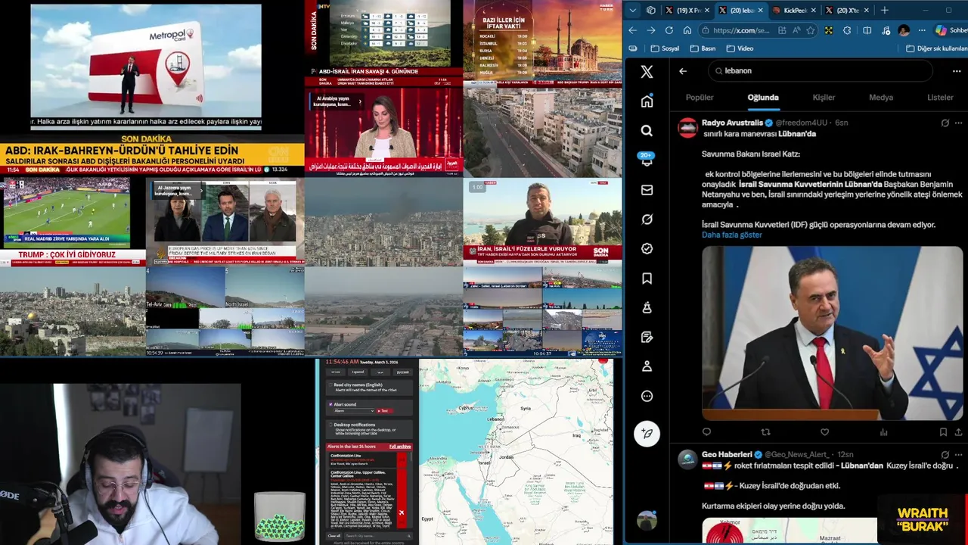Click the Clear all alerts button

[334, 537]
